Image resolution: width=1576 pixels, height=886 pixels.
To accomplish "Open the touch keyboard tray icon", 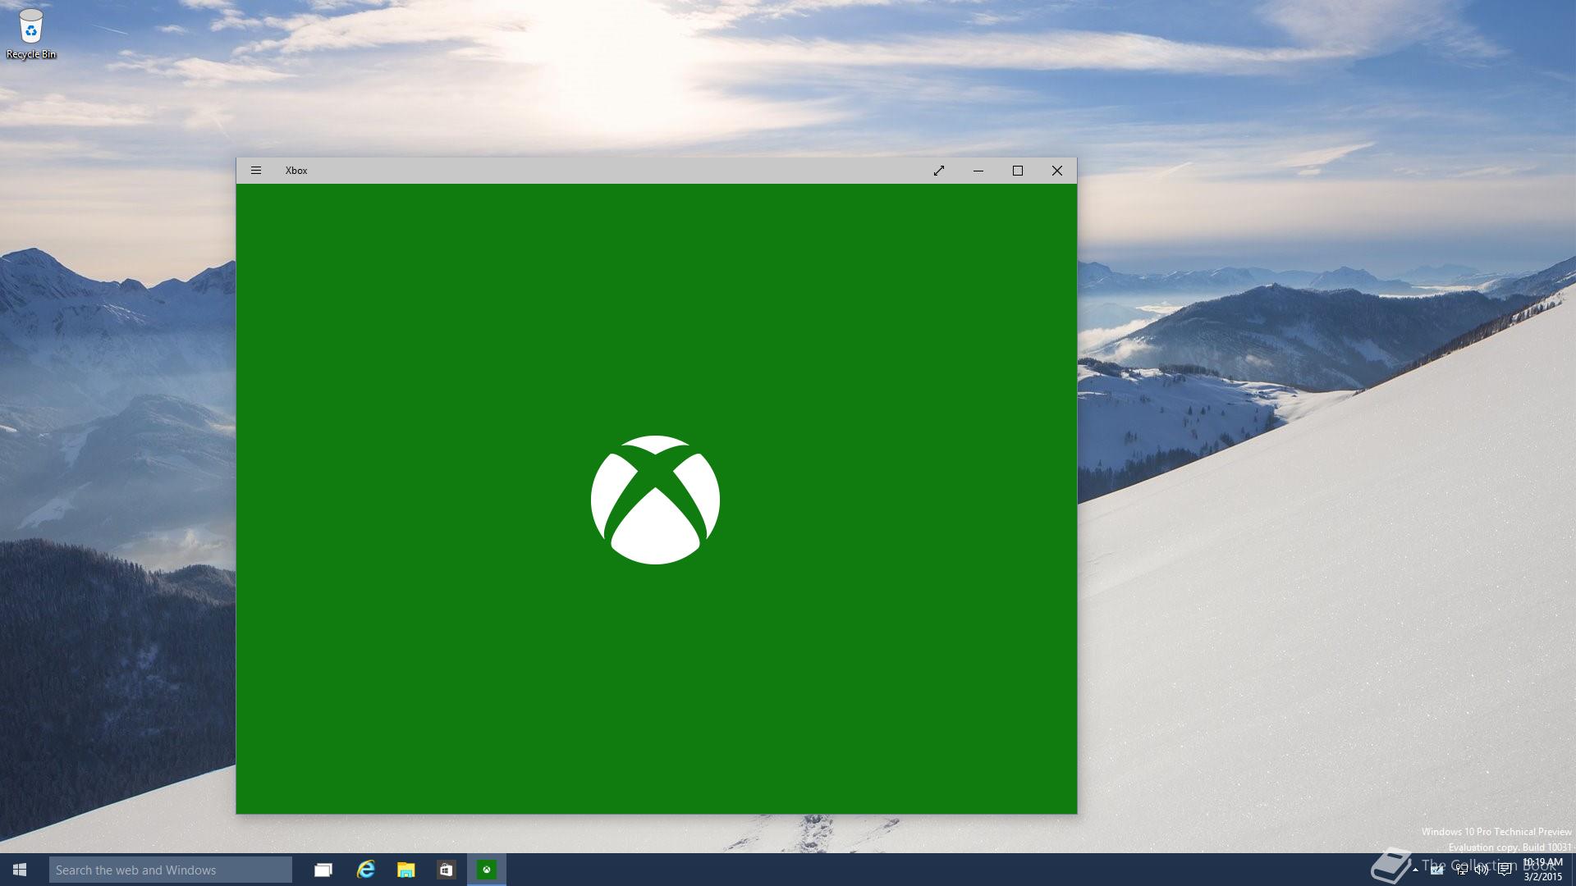I will click(1436, 870).
